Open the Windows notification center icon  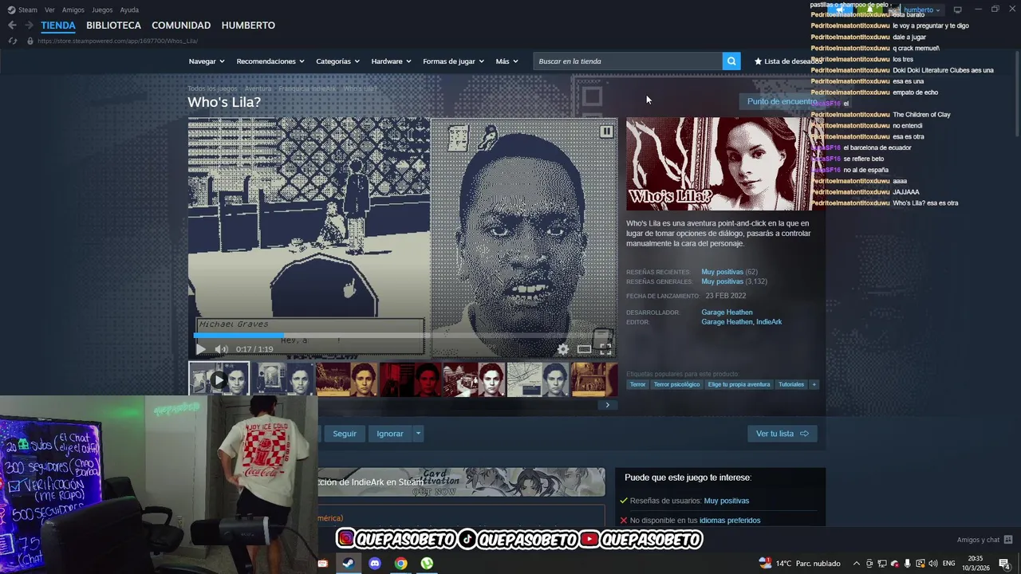(x=1004, y=563)
